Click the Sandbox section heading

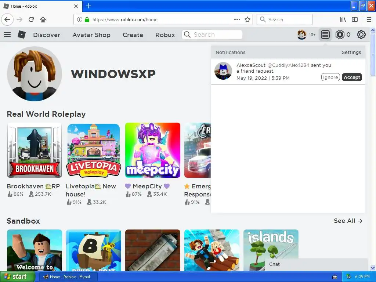[23, 221]
